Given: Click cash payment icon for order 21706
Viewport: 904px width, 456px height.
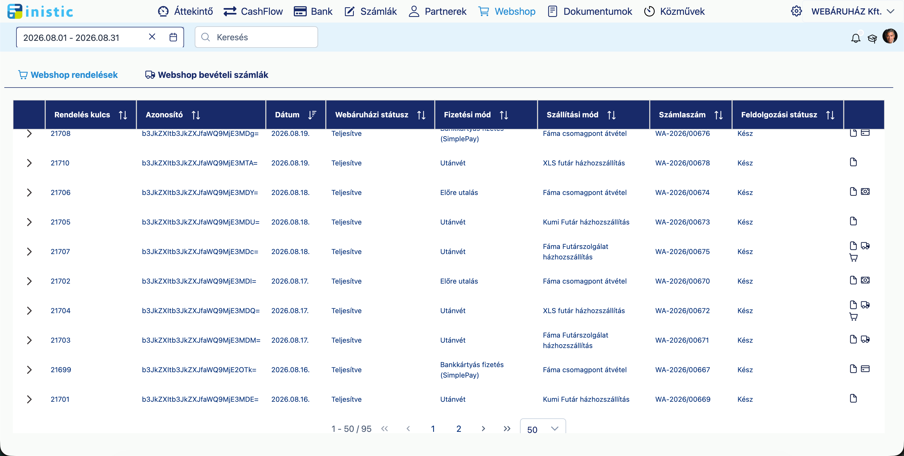Looking at the screenshot, I should (865, 191).
